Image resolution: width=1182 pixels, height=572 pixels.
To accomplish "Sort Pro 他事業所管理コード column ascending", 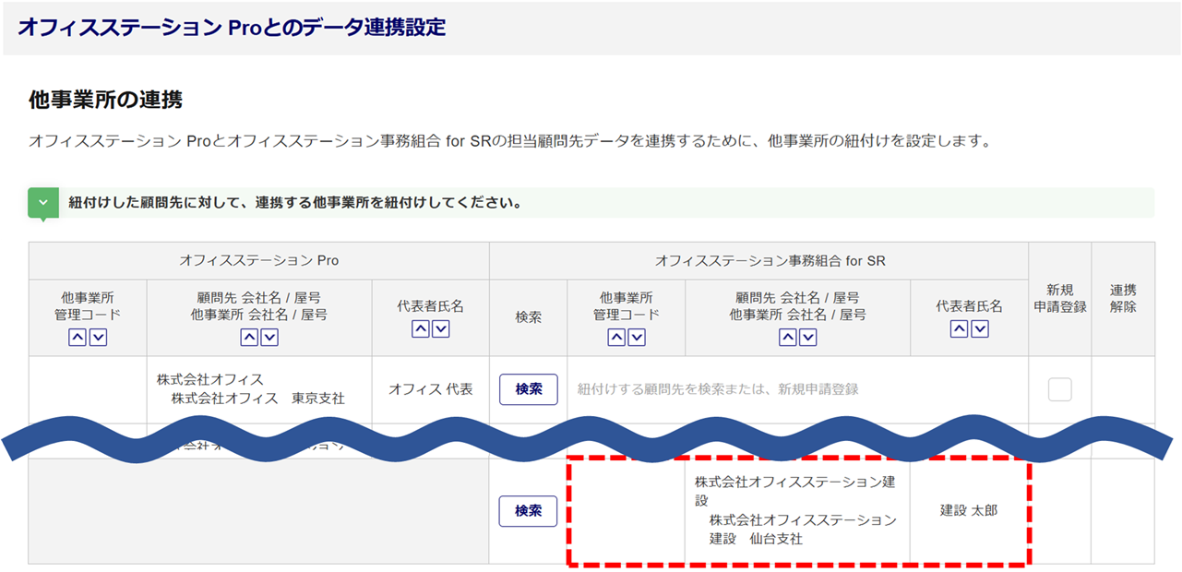I will [78, 338].
